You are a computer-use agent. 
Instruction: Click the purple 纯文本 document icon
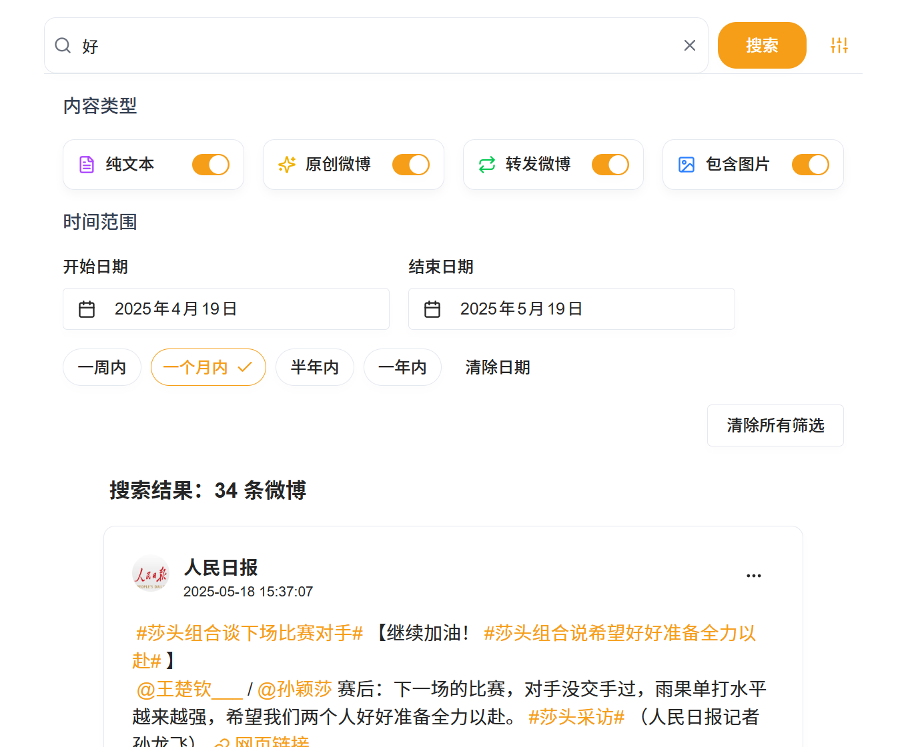pos(87,165)
